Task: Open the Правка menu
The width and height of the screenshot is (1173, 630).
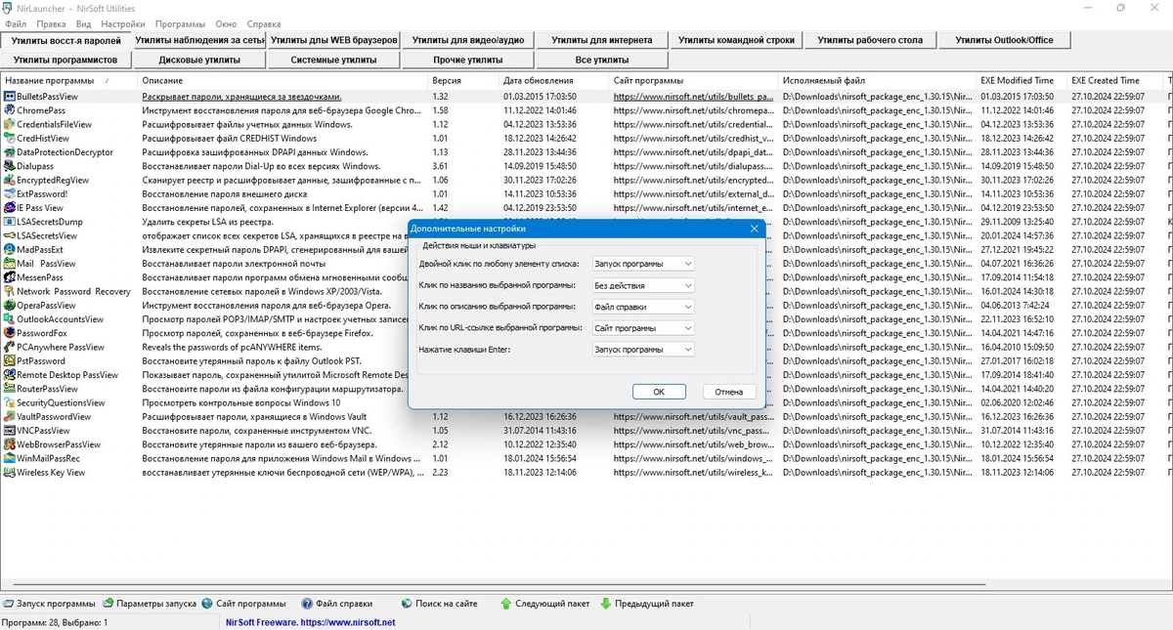Action: 51,23
